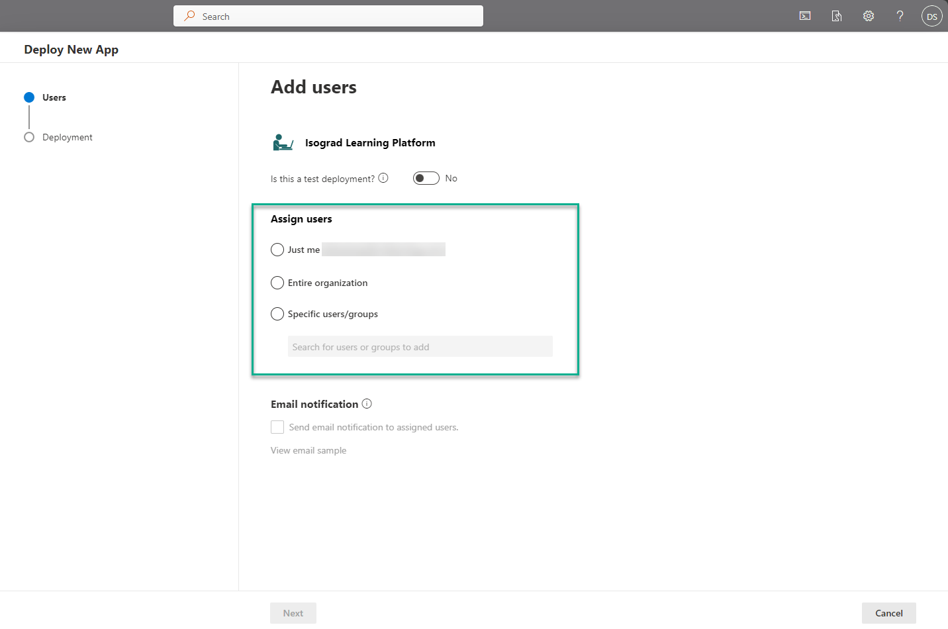948x629 pixels.
Task: Click the 'No' label next to toggle
Action: pos(451,178)
